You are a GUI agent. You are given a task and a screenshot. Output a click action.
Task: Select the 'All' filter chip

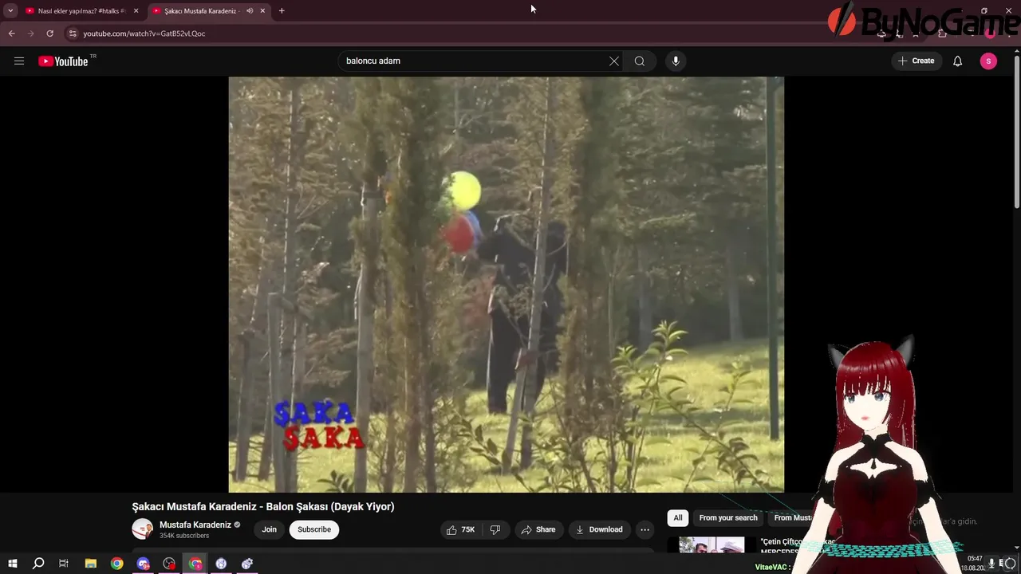[678, 518]
